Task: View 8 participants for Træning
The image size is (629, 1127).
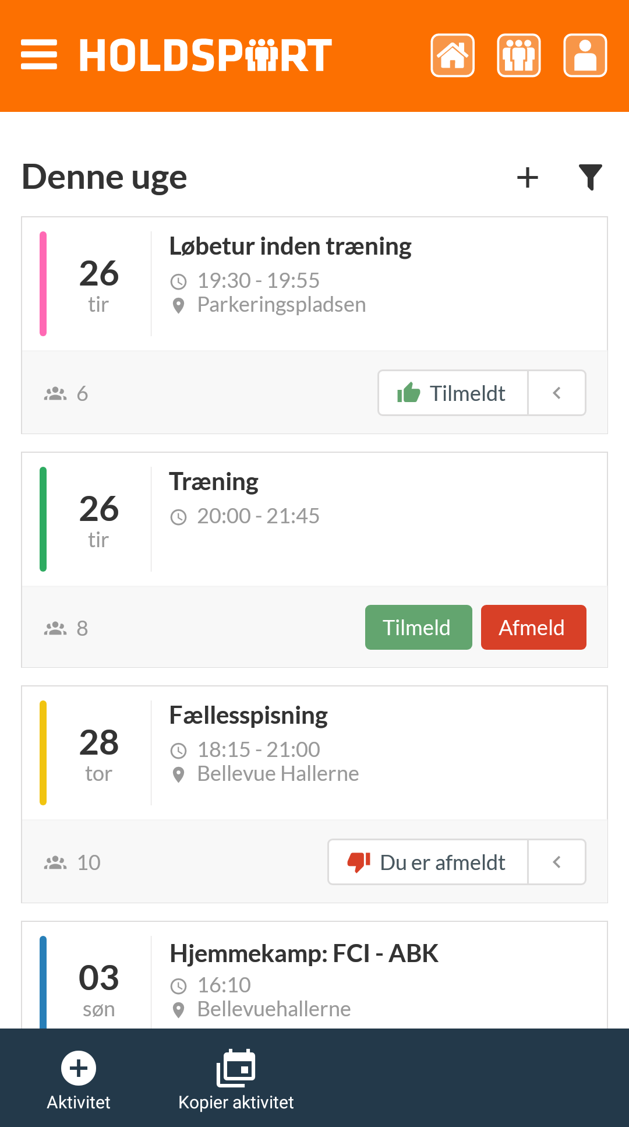Action: click(x=66, y=628)
